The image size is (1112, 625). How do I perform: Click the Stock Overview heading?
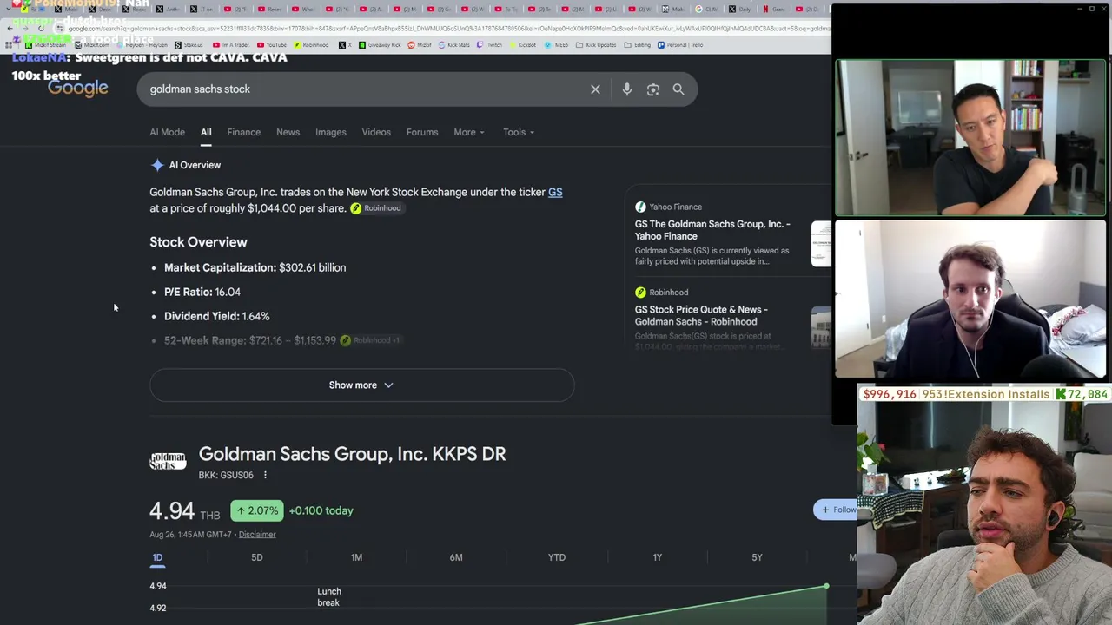198,242
